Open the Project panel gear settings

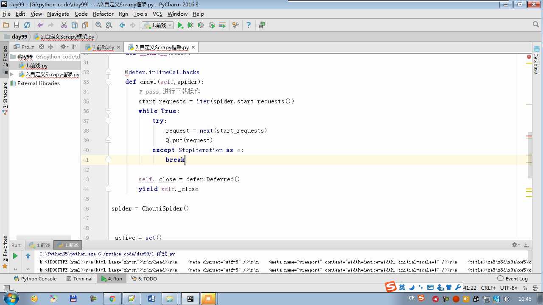click(x=64, y=47)
